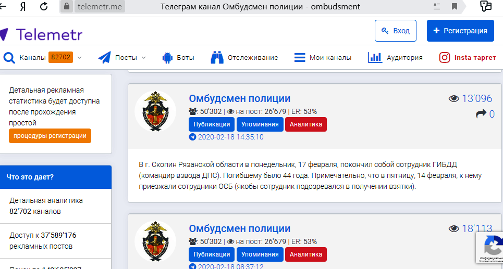Open the Insta таргет link
The height and width of the screenshot is (269, 503).
[x=475, y=58]
